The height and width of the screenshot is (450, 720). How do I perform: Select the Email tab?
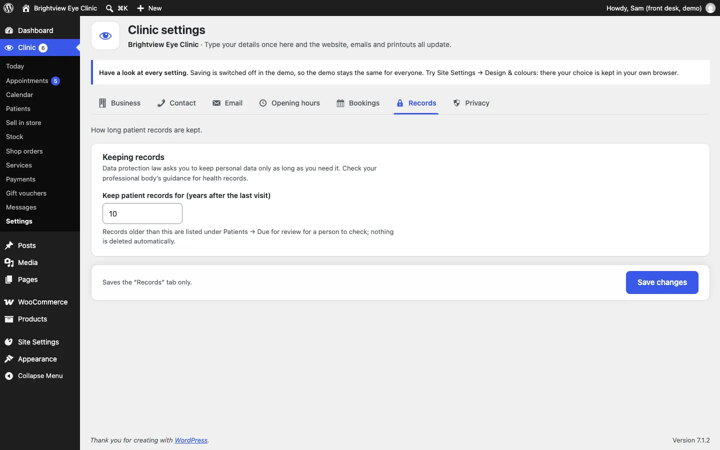(227, 103)
